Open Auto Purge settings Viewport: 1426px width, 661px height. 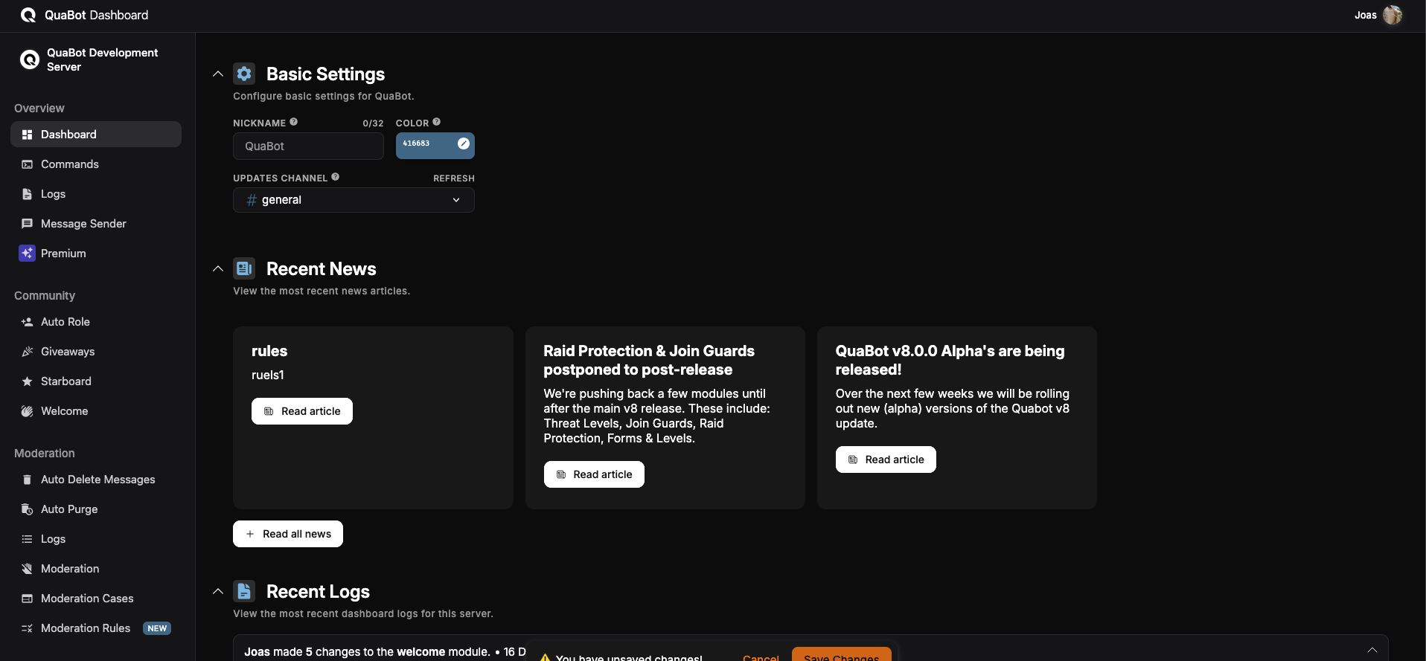click(x=96, y=509)
